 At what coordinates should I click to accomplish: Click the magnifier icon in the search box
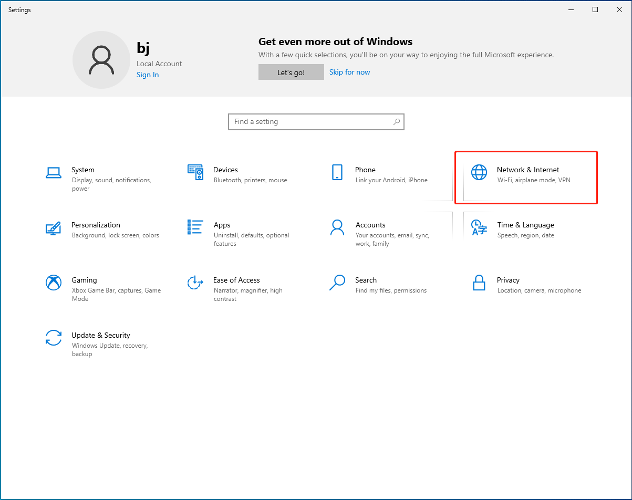click(x=397, y=122)
